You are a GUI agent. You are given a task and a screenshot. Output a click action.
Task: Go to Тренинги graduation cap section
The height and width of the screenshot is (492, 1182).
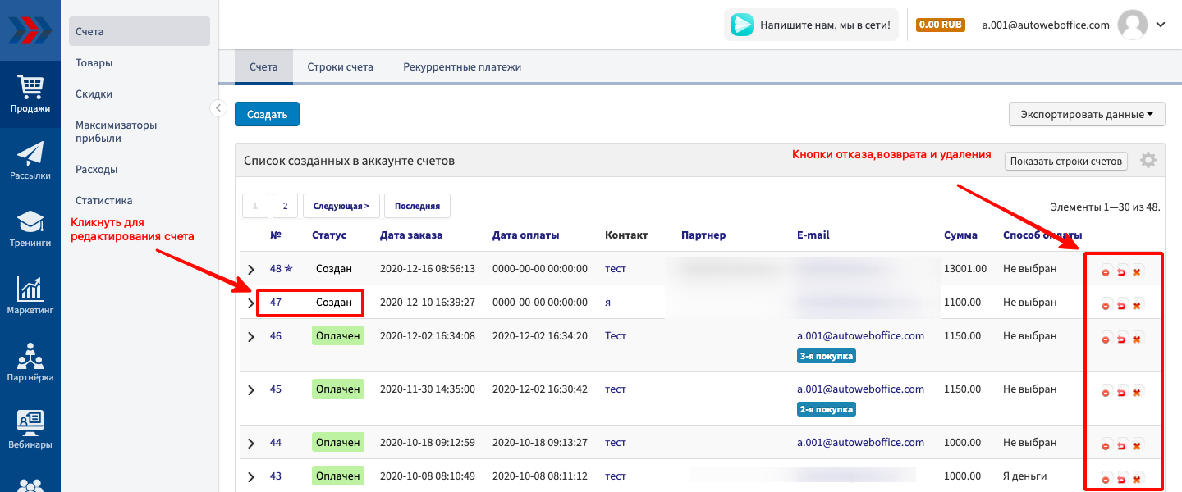click(30, 229)
